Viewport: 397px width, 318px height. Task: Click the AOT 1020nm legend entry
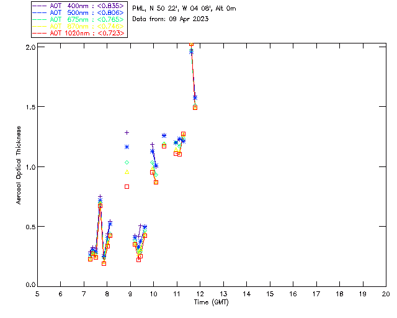pos(79,33)
